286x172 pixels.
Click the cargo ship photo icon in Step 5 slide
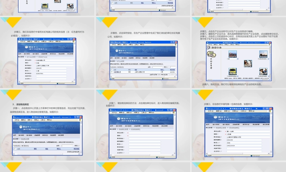click(x=263, y=54)
